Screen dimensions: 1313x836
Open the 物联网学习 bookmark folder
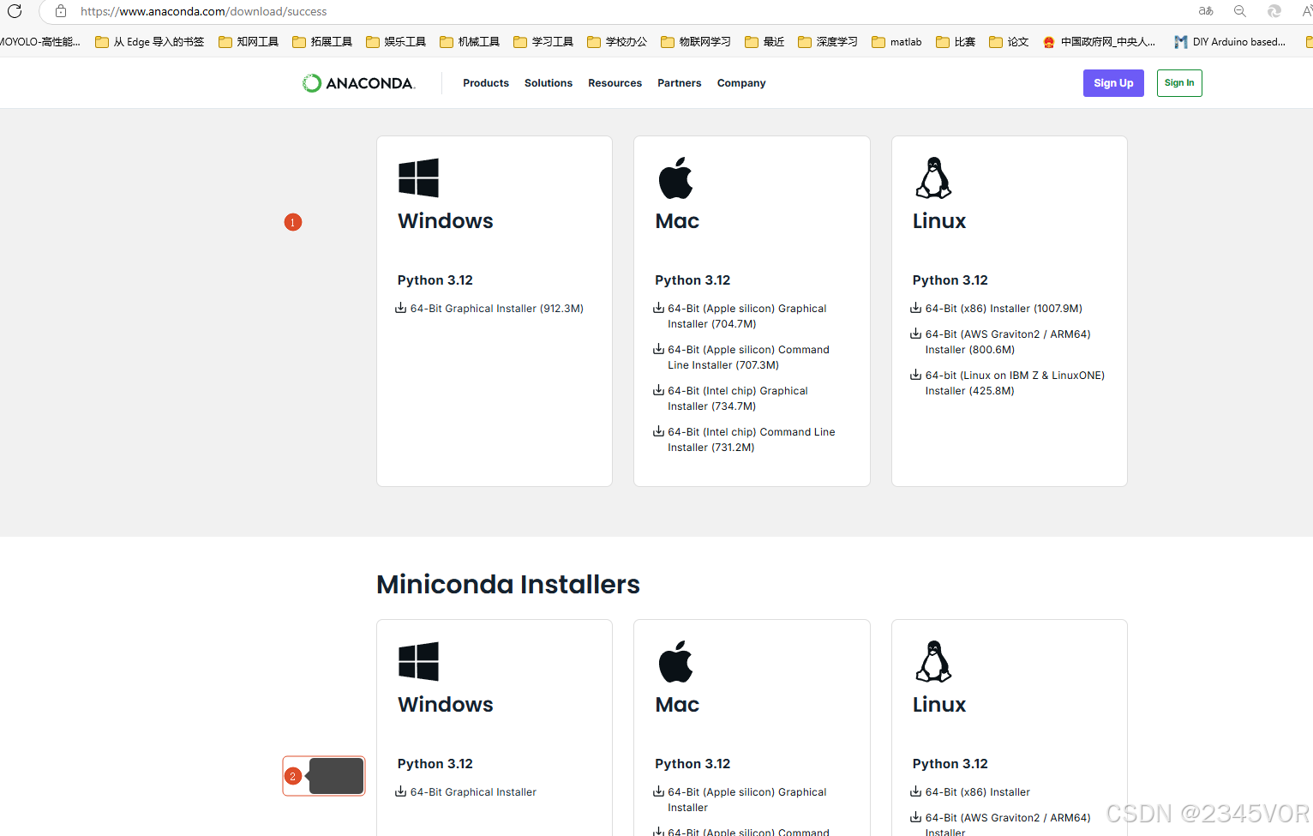696,41
